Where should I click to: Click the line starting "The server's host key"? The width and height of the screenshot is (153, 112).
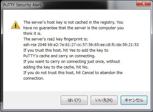(73, 22)
